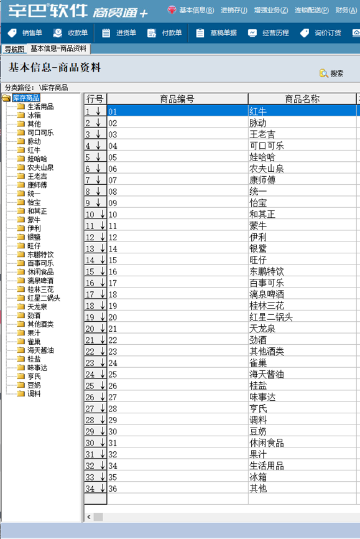Screen dimensions: 360x539
Task: Click the folder icon beside 调料
Action: pos(21,394)
